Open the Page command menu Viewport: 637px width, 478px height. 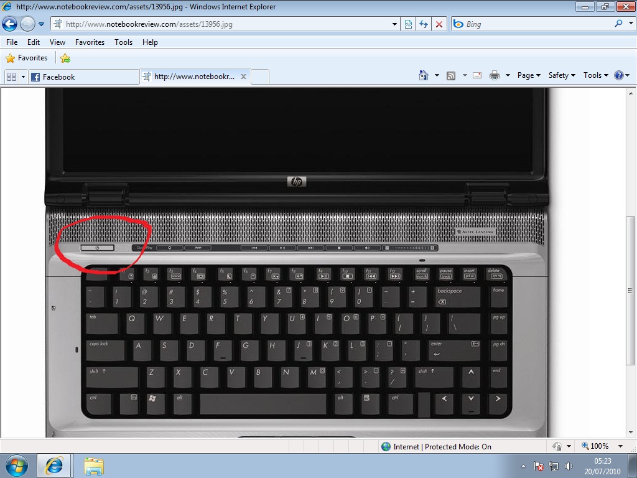pyautogui.click(x=529, y=75)
